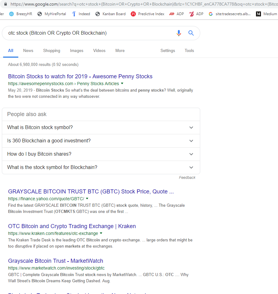Click 'About 6,980,000 results' stats text
Image resolution: width=278 pixels, height=294 pixels.
coord(43,64)
